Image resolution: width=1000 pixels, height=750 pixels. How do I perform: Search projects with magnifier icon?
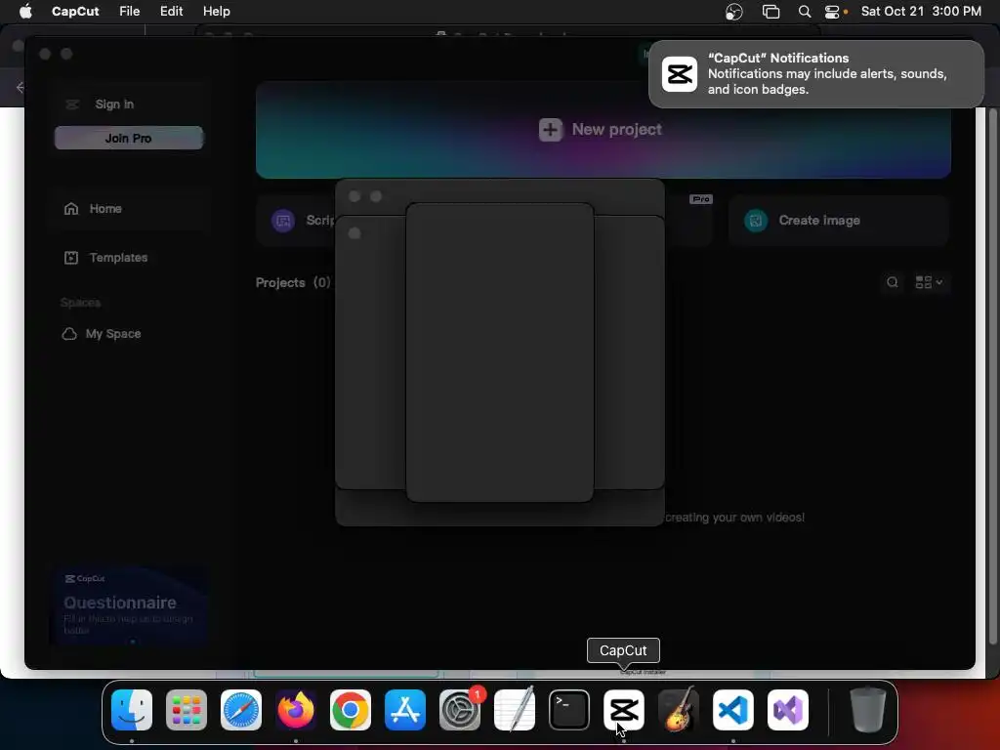pyautogui.click(x=893, y=282)
